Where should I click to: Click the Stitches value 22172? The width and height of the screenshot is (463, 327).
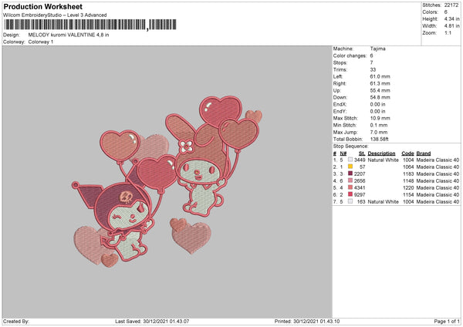click(451, 5)
